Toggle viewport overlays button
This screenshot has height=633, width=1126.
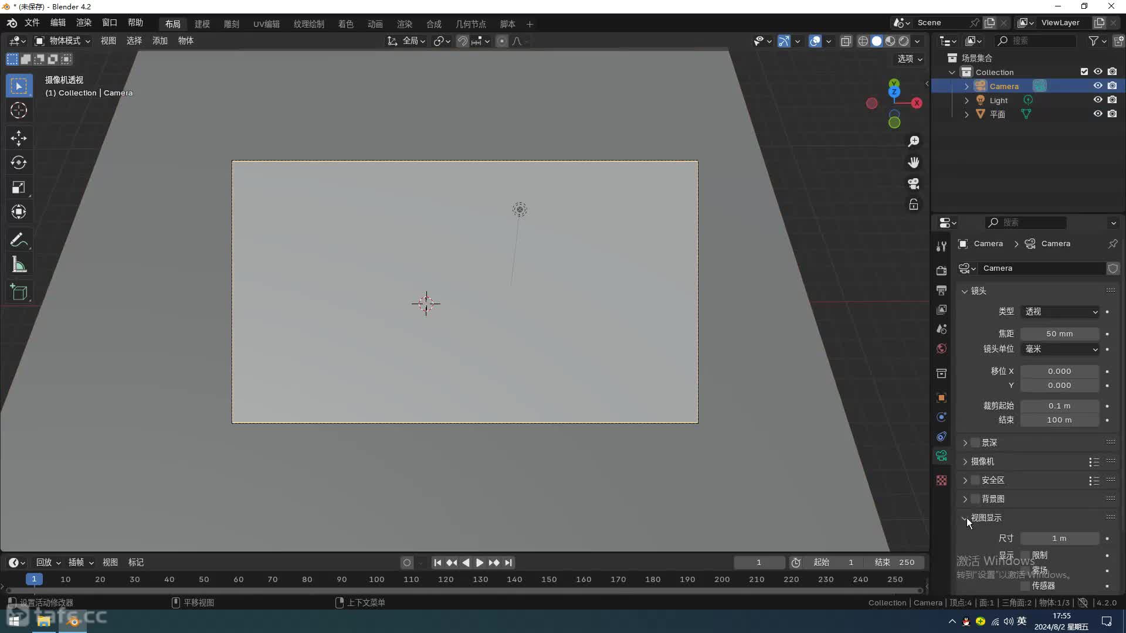(815, 41)
